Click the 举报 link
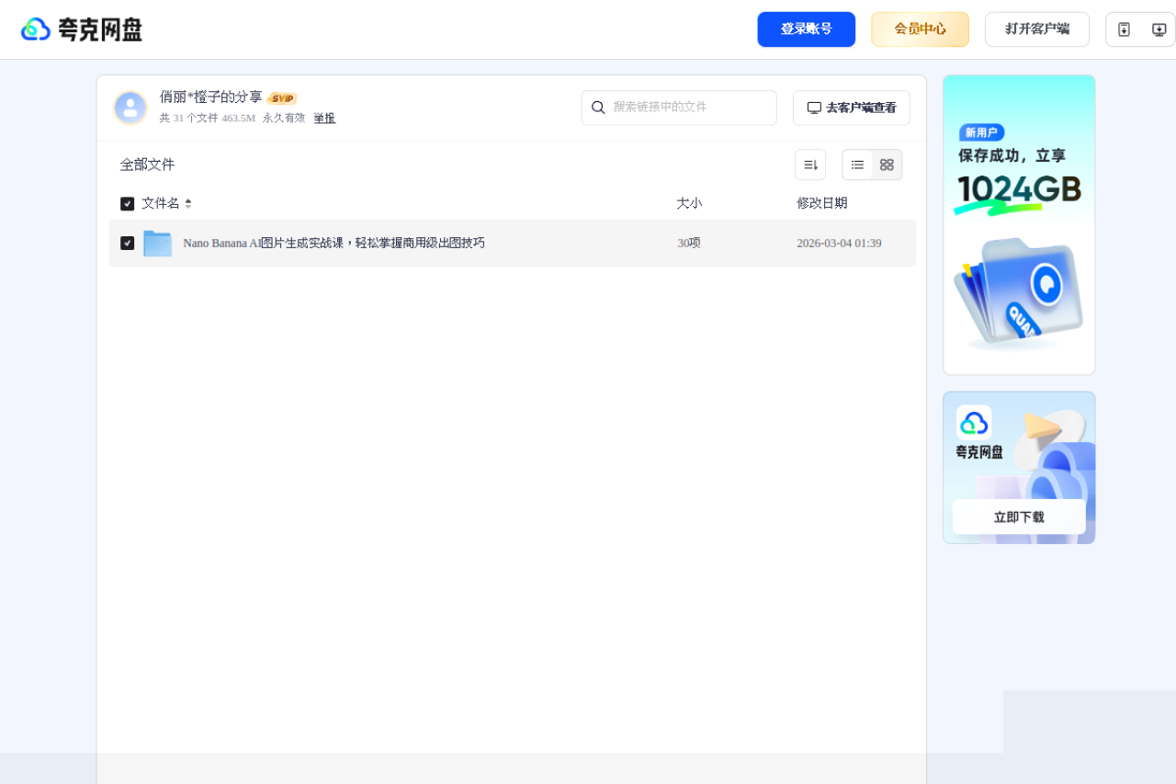The image size is (1176, 784). 324,118
